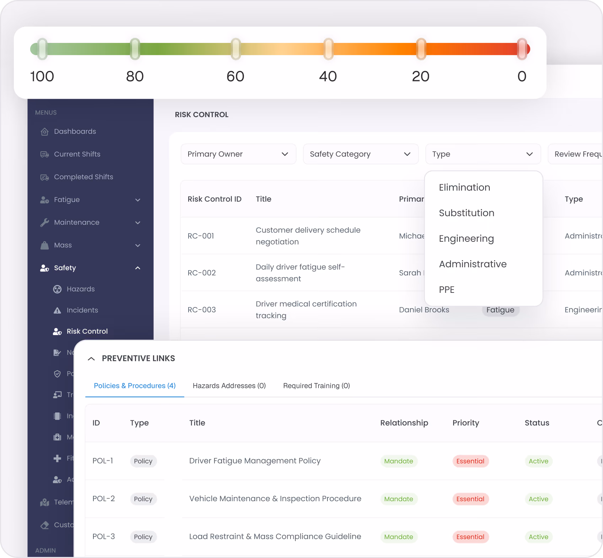Image resolution: width=603 pixels, height=558 pixels.
Task: Click the Current Shifts truck icon
Action: 44,154
